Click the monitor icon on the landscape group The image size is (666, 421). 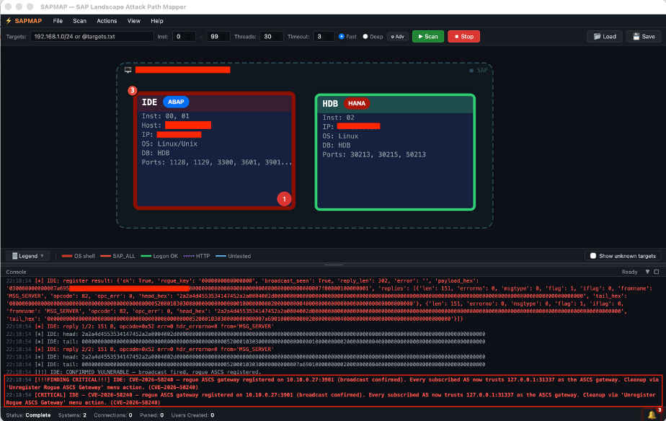(x=128, y=70)
